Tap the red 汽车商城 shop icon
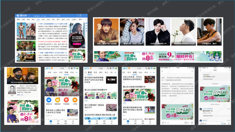This screenshot has width=235, height=132. (x=66, y=100)
